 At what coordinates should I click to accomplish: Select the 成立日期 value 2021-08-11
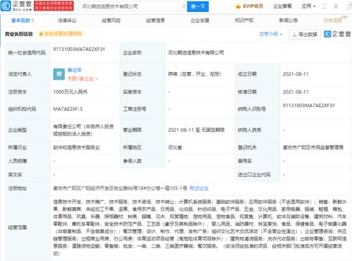[296, 74]
